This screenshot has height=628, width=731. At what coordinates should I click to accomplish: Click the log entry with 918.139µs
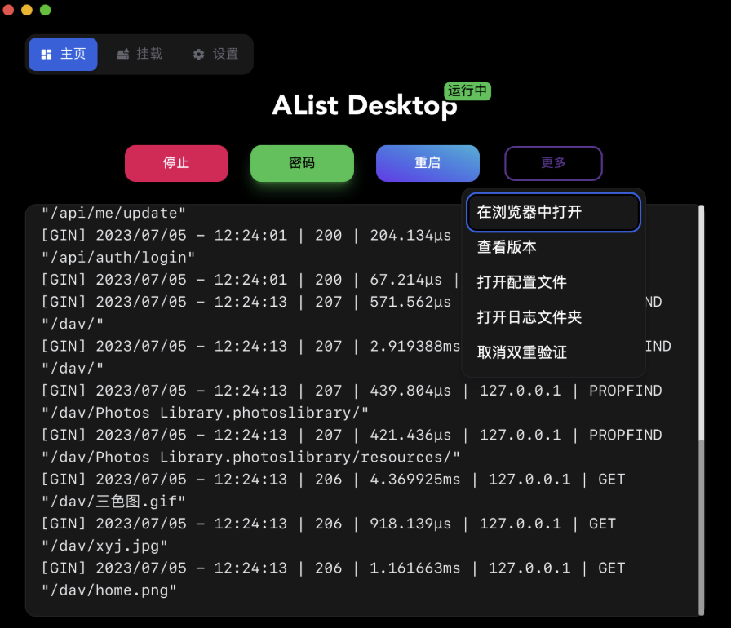point(328,524)
